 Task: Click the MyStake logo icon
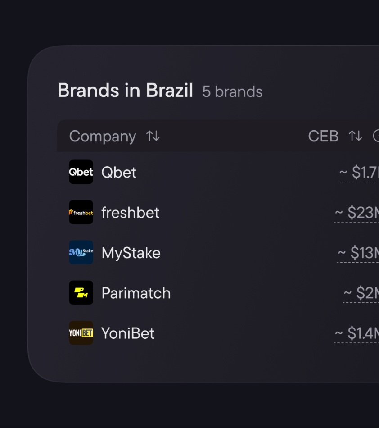[x=81, y=252]
